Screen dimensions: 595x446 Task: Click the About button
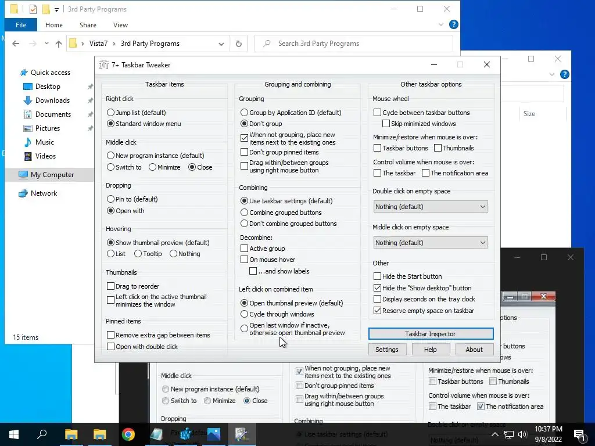(474, 350)
